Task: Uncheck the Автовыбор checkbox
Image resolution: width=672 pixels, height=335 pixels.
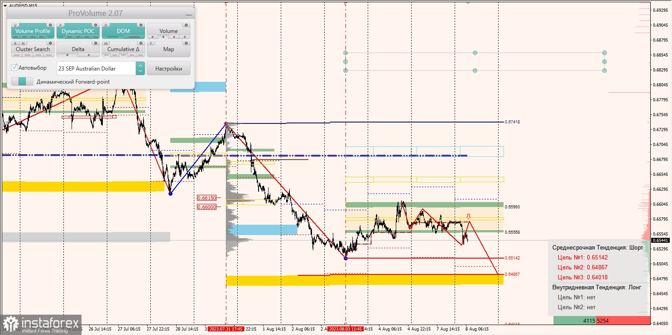Action: pos(14,67)
